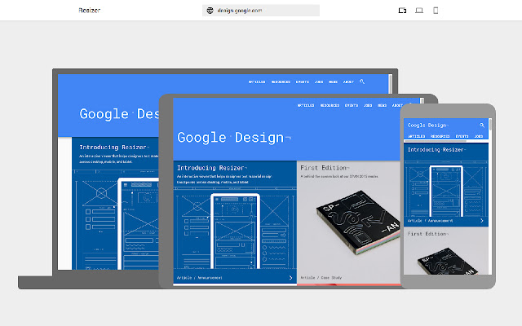The width and height of the screenshot is (522, 326).
Task: Open Articles in laptop preview navigation
Action: point(257,81)
